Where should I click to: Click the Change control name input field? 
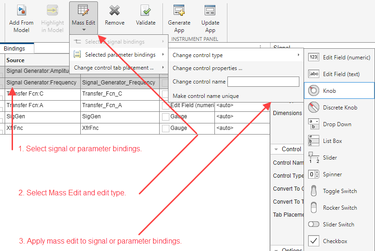pos(263,82)
